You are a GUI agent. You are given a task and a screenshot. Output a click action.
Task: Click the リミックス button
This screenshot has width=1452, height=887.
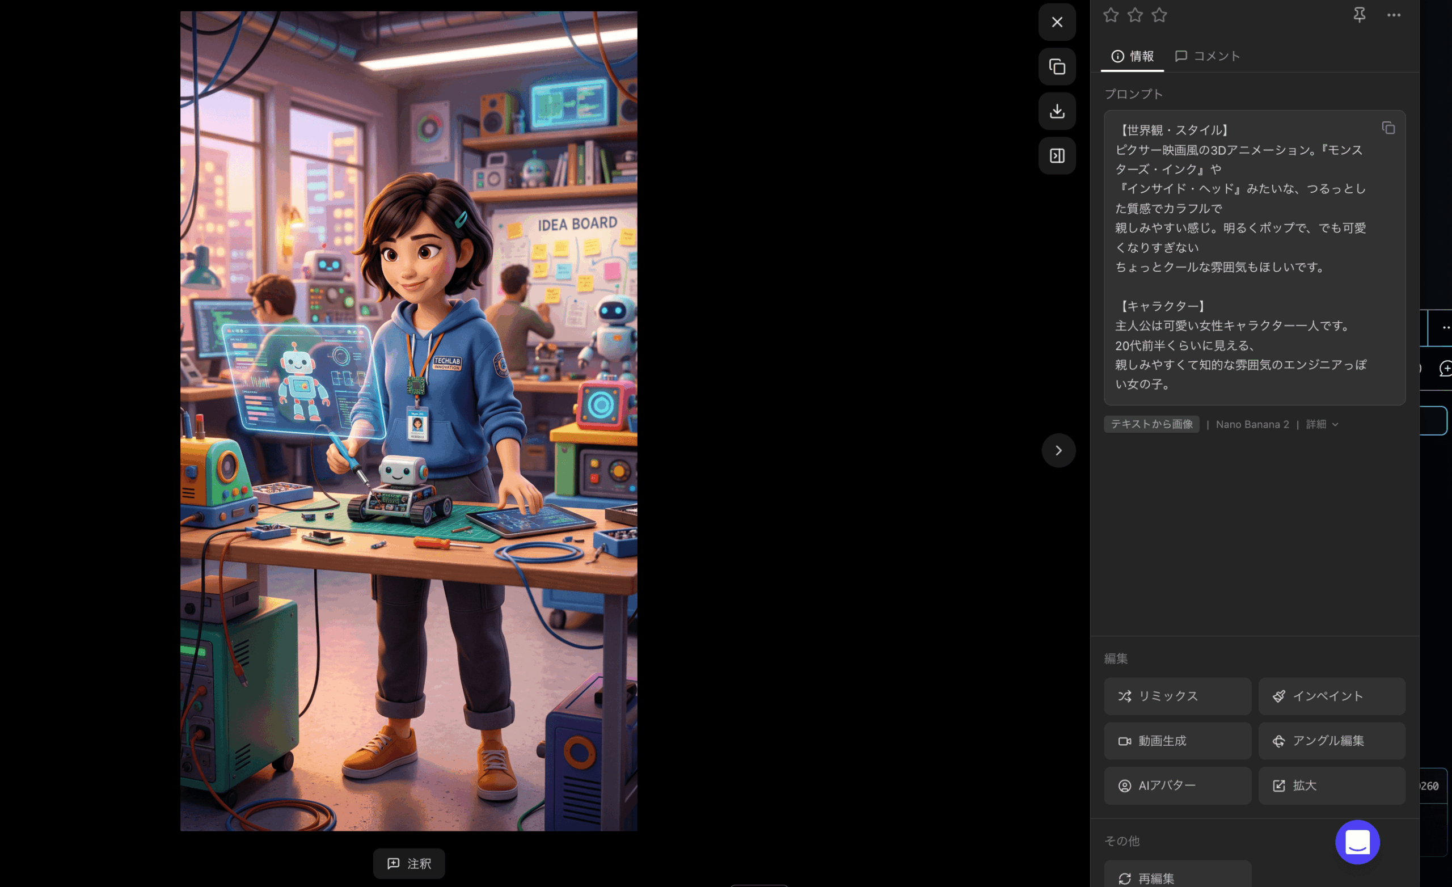point(1177,696)
